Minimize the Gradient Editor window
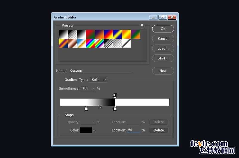 (x=153, y=17)
